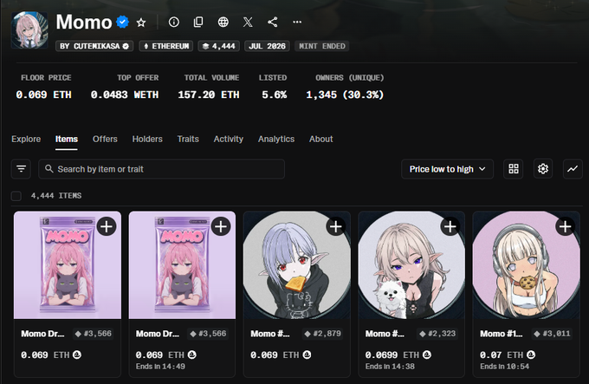Open the About tab
Viewport: 589px width, 384px height.
click(x=320, y=139)
